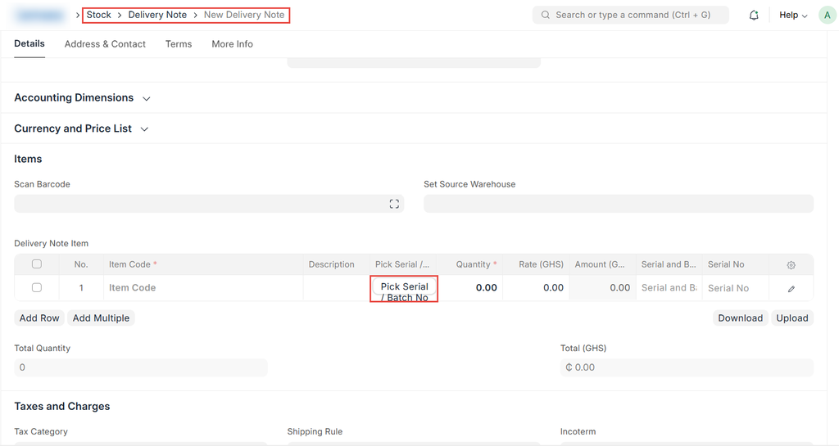Open grid settings gear icon
Image resolution: width=839 pixels, height=446 pixels.
[x=791, y=265]
